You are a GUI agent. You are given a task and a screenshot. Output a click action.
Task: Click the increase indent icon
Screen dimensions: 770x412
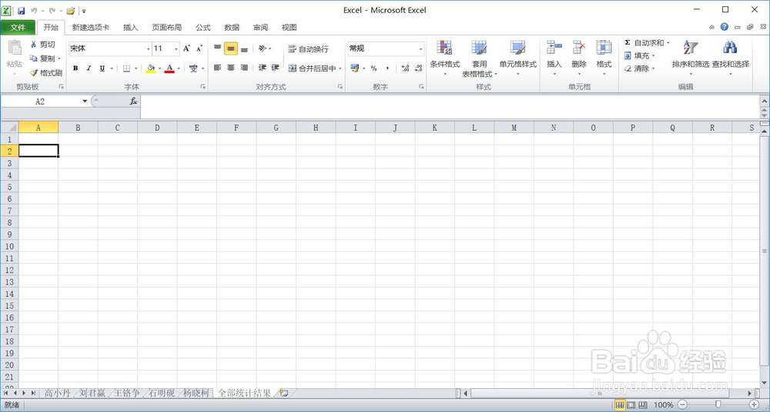[x=275, y=68]
